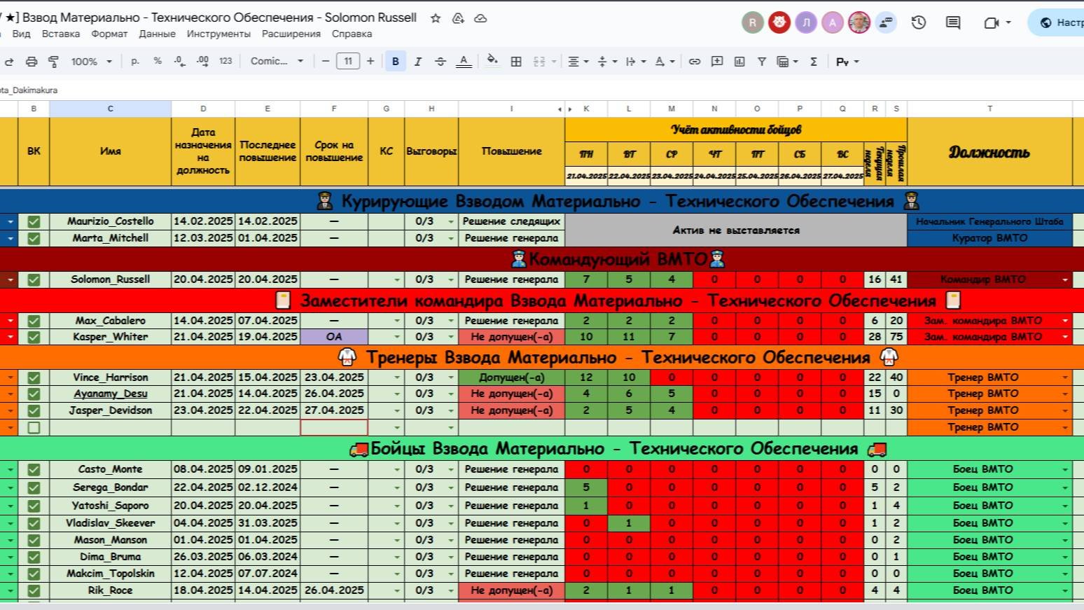The width and height of the screenshot is (1084, 610).
Task: Activate the paint format roller tool
Action: pyautogui.click(x=53, y=62)
